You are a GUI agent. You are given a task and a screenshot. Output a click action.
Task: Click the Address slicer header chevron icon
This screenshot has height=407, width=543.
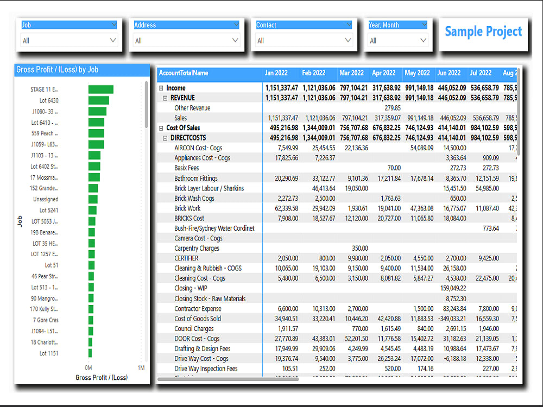[x=236, y=24]
